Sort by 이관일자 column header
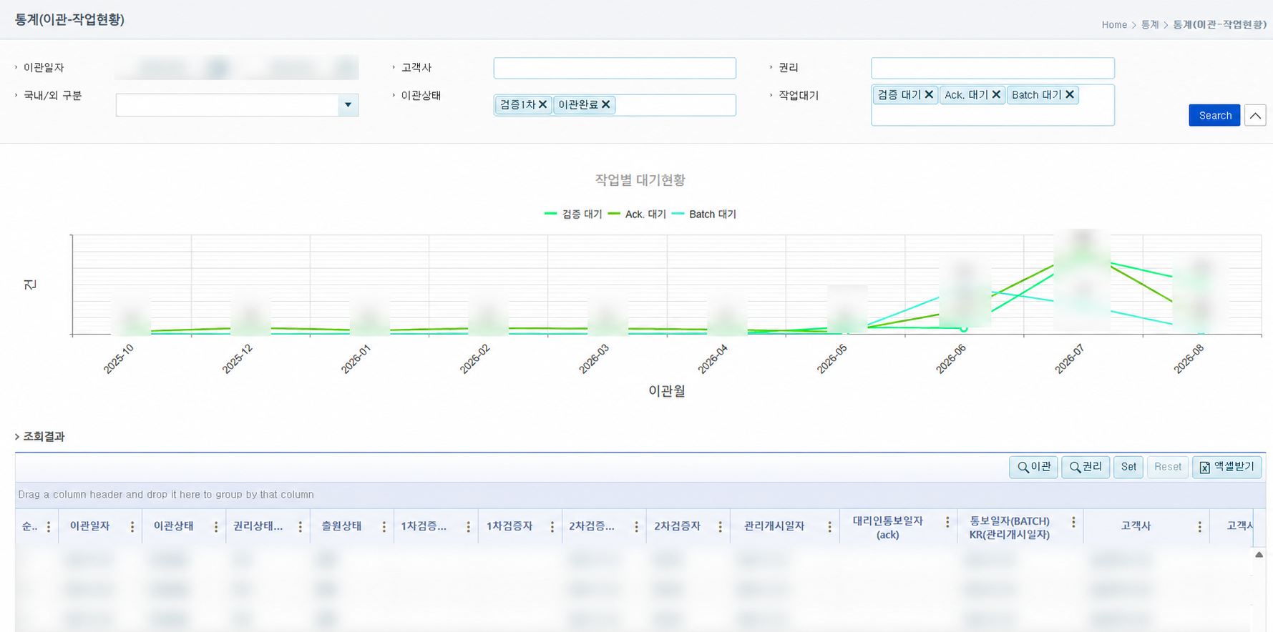 point(89,526)
